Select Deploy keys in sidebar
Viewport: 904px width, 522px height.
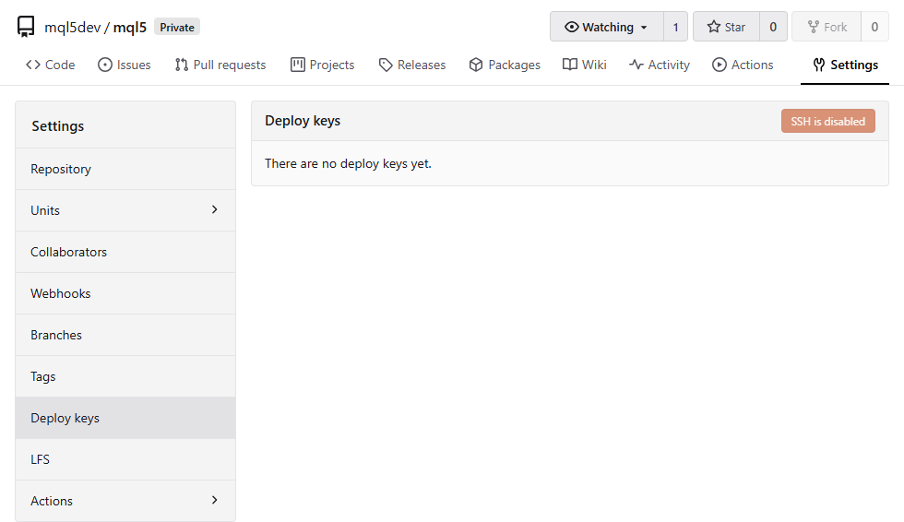point(125,418)
